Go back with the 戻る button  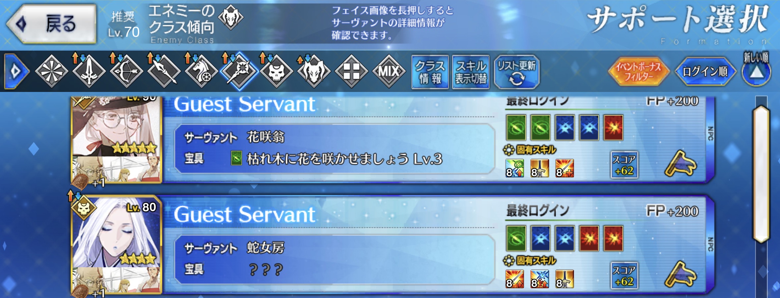[51, 24]
